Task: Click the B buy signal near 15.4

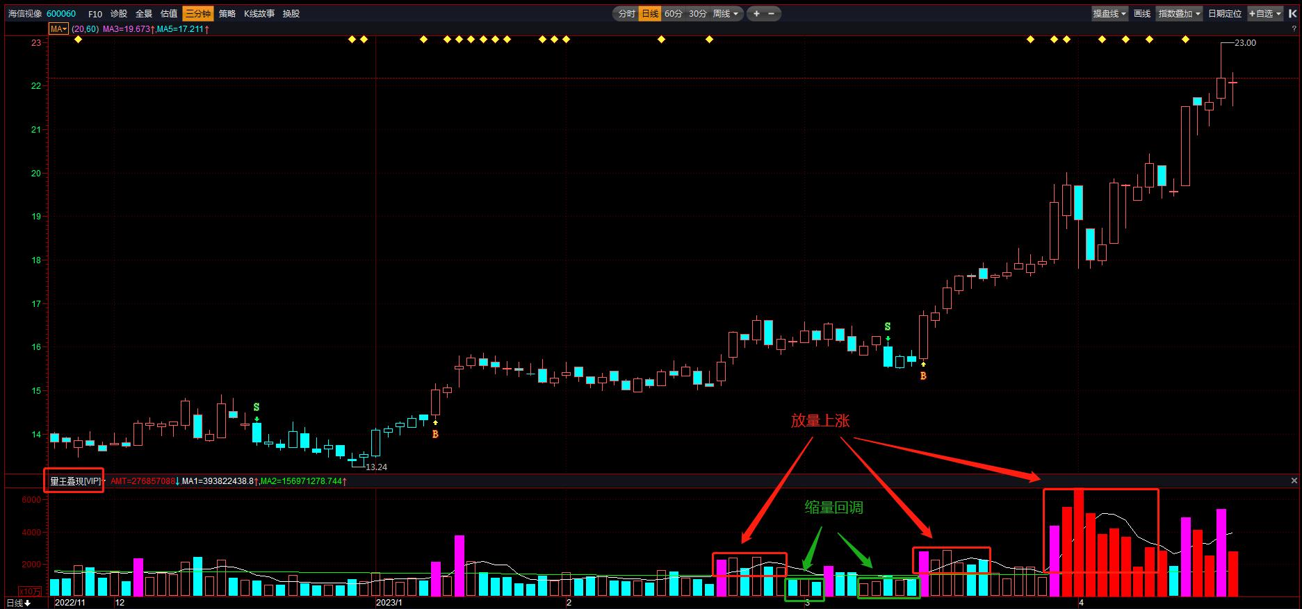Action: (923, 376)
